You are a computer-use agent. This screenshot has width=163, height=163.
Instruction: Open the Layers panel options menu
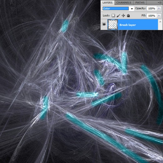160,3
